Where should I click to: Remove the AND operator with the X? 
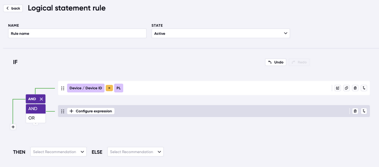pos(42,99)
